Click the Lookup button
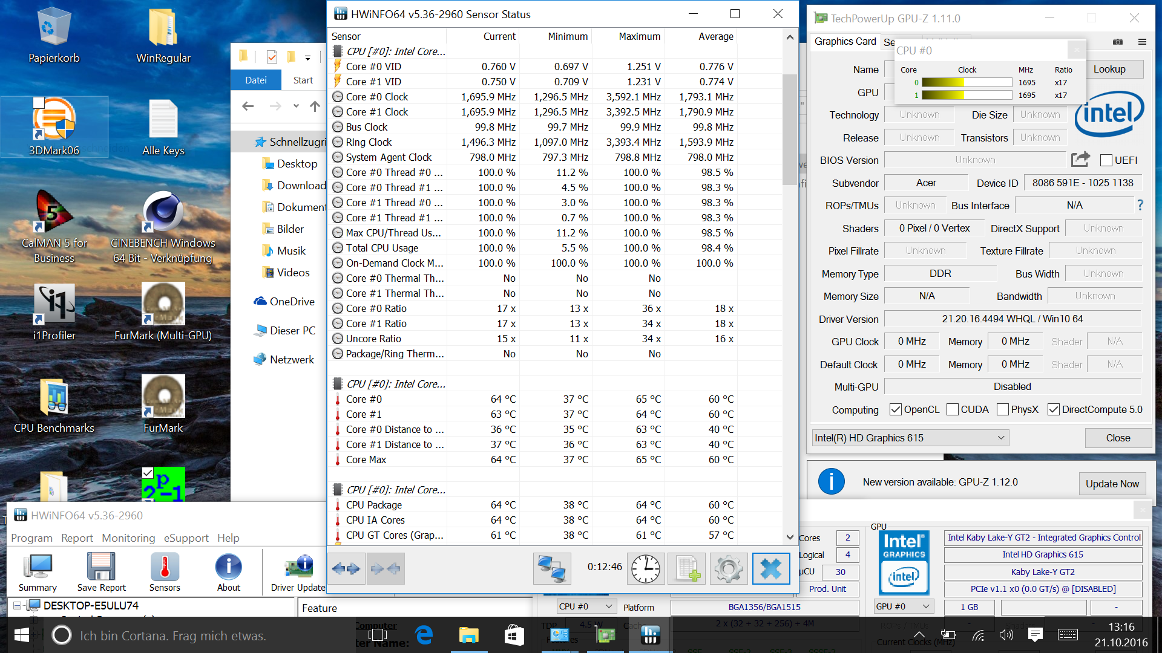The image size is (1162, 653). click(1109, 69)
